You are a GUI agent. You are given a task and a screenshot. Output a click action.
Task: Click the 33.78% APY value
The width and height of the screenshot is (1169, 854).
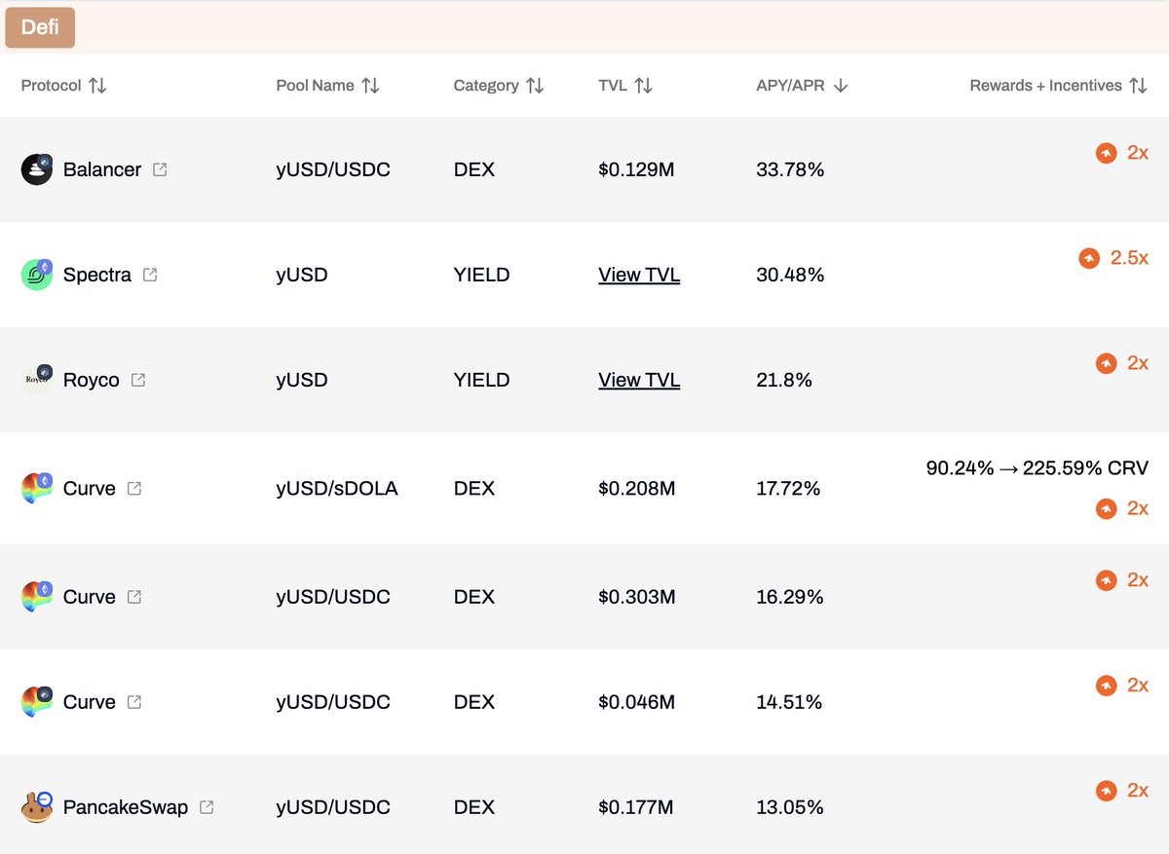coord(790,169)
